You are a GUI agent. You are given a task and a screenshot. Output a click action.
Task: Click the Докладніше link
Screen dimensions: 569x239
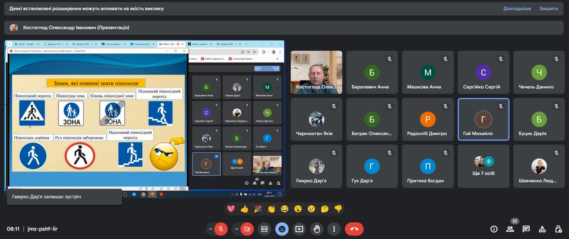[x=517, y=9]
